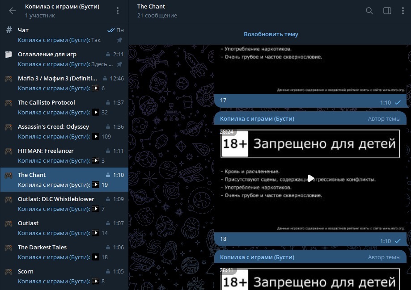This screenshot has width=411, height=290.
Task: Click gamepad icon next to HITMAN: Freelancer
Action: pyautogui.click(x=8, y=151)
